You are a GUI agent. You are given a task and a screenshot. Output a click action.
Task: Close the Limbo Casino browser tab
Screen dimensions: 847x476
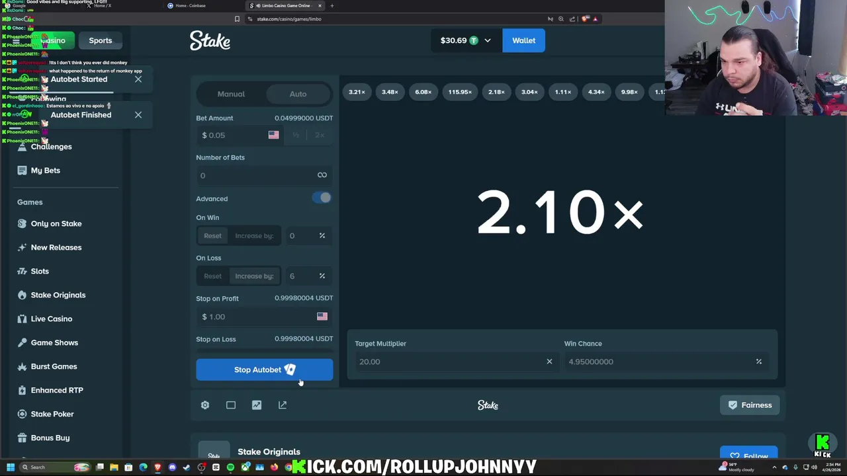[320, 5]
